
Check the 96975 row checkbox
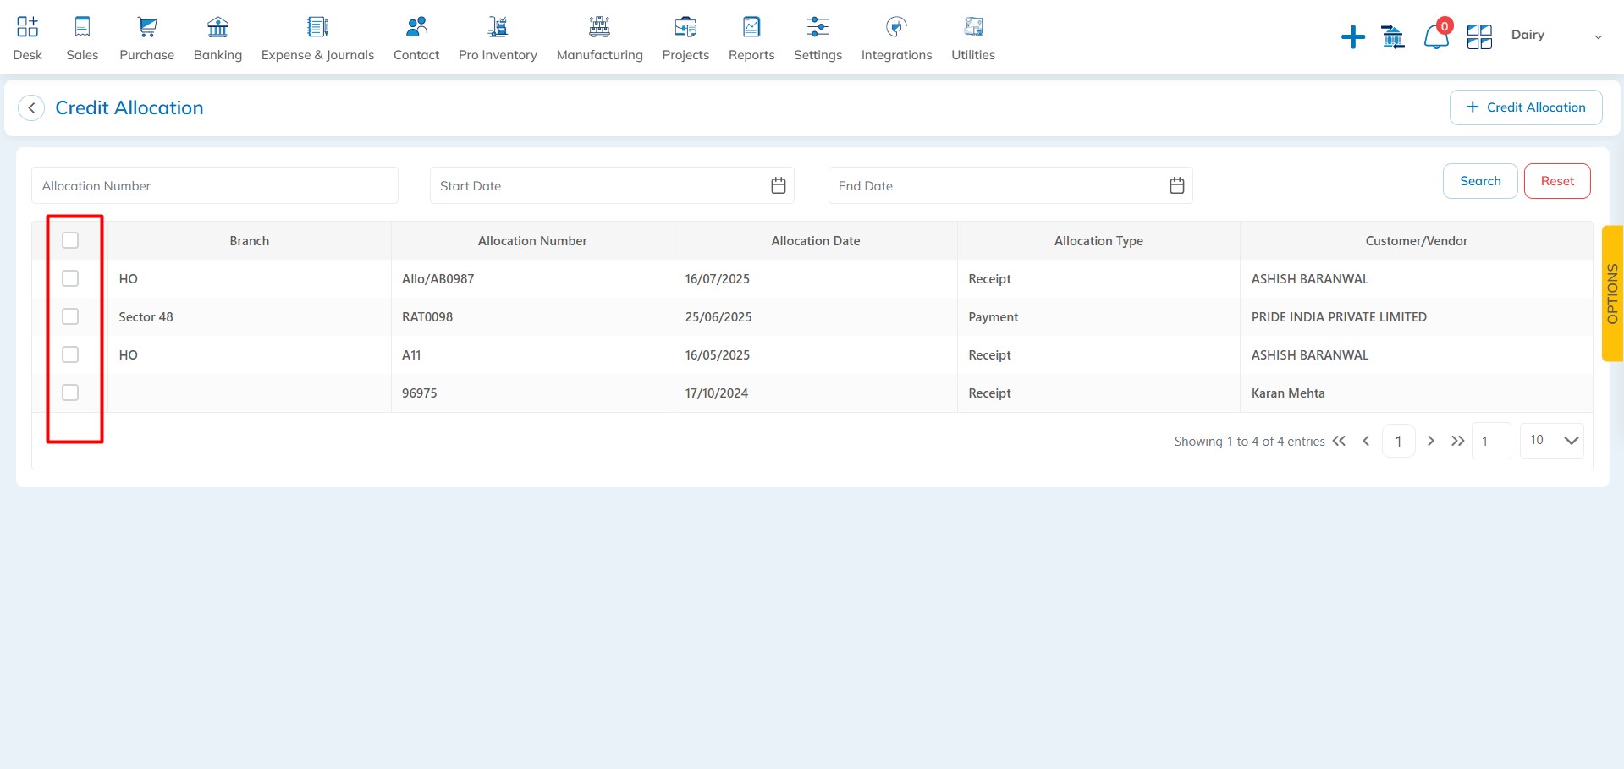click(x=70, y=393)
